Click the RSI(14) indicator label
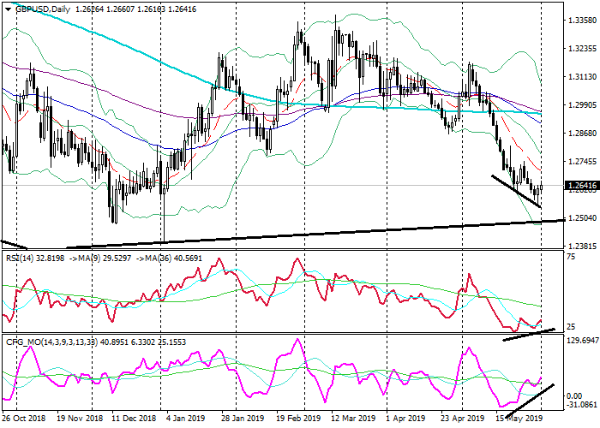600x428 pixels. coord(17,255)
